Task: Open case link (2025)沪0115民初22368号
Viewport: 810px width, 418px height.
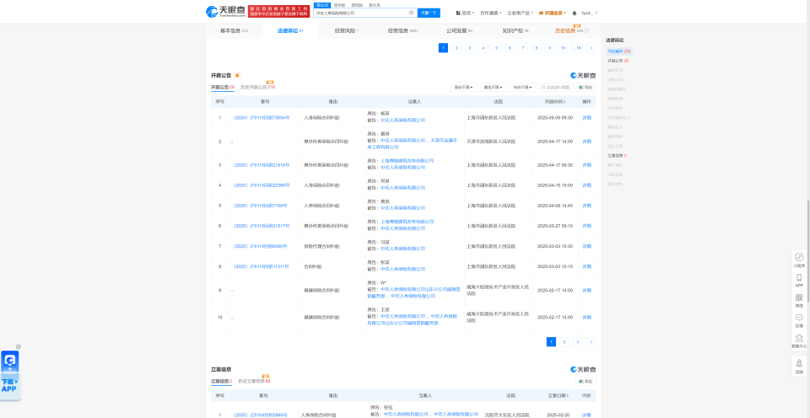Action: click(x=261, y=185)
